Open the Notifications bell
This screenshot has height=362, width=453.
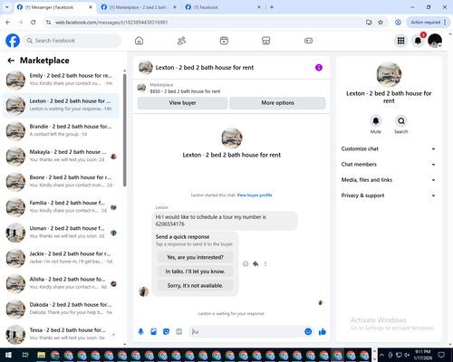[x=418, y=41]
